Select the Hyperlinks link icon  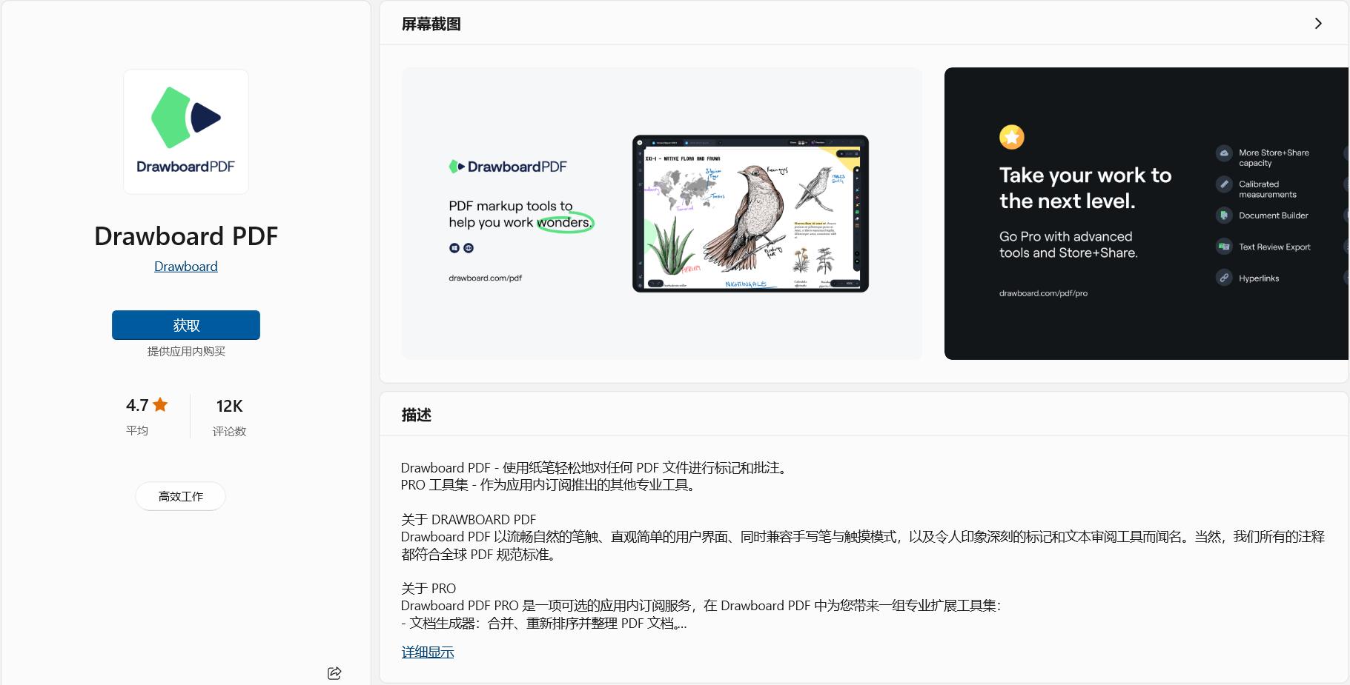pos(1224,278)
